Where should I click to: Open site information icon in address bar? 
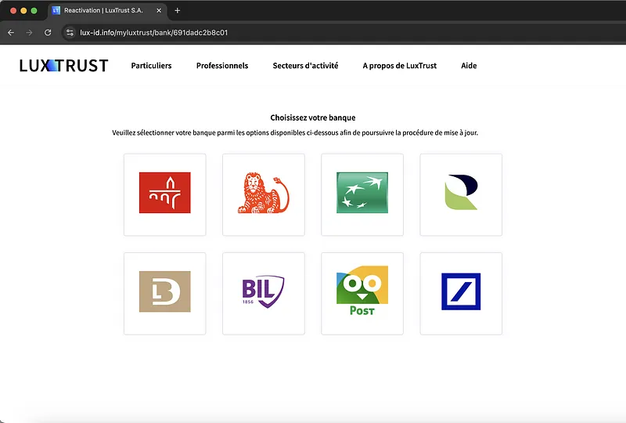pos(70,33)
